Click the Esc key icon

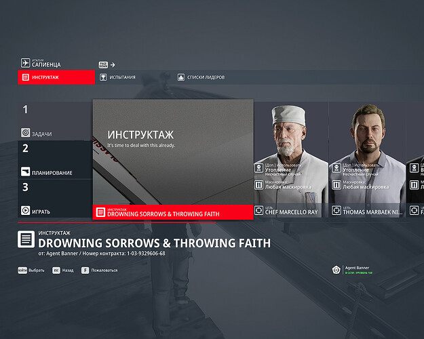pyautogui.click(x=56, y=271)
